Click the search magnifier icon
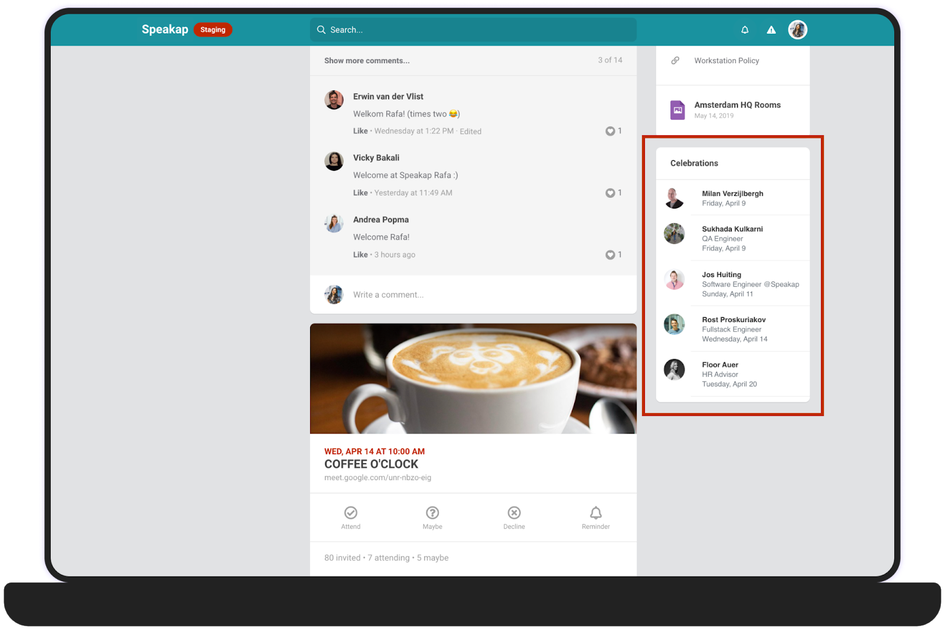This screenshot has height=638, width=945. point(321,30)
